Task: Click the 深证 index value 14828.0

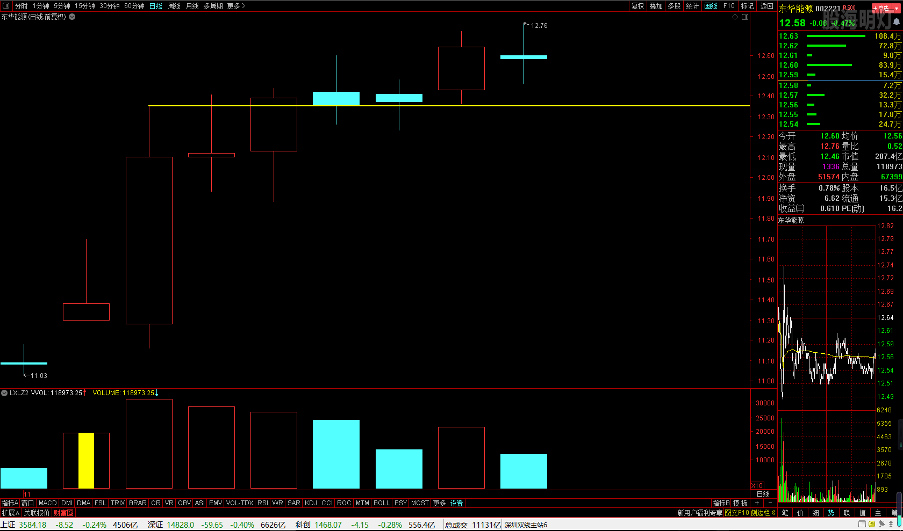Action: click(x=180, y=525)
